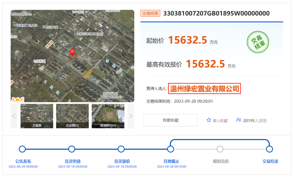
Task: Click the star favorites icon
Action: coord(209,120)
